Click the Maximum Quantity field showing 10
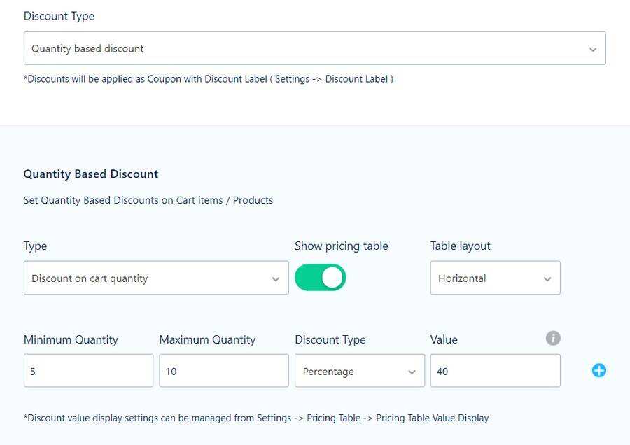This screenshot has height=445, width=630. 223,371
